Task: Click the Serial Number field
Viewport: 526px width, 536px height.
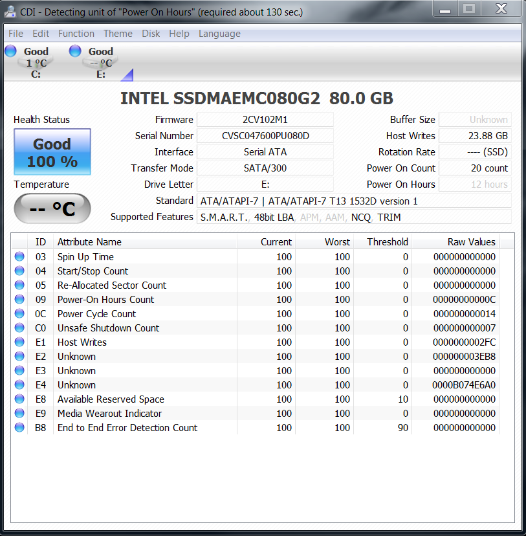Action: [265, 136]
